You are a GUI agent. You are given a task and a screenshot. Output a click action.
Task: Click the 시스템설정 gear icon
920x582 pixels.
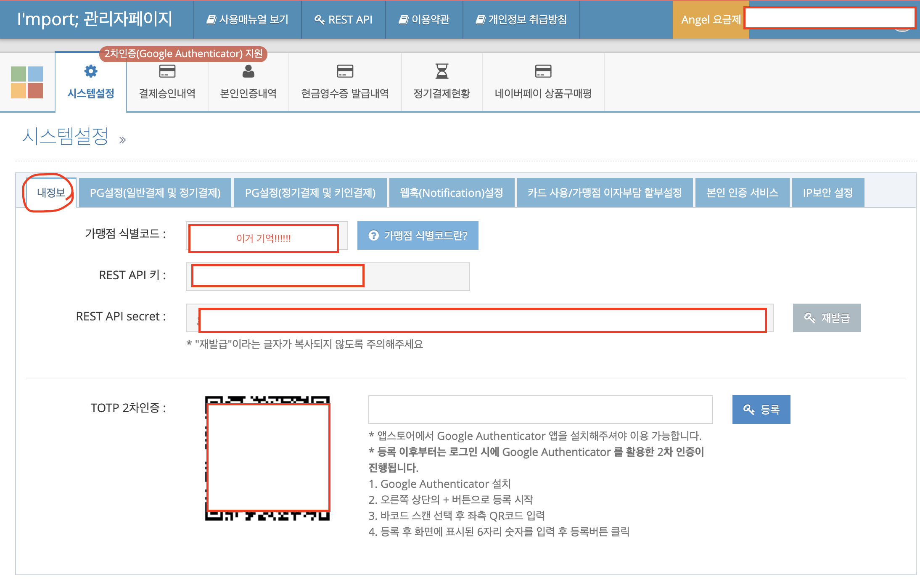91,71
